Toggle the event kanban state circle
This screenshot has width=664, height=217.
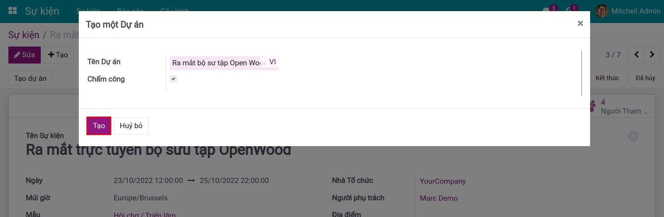(x=633, y=136)
